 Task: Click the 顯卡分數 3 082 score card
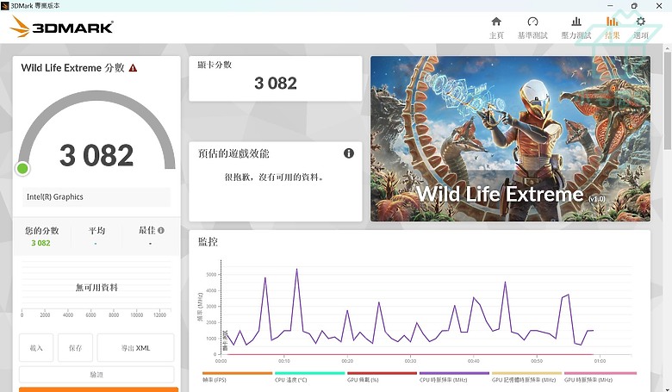[x=276, y=78]
